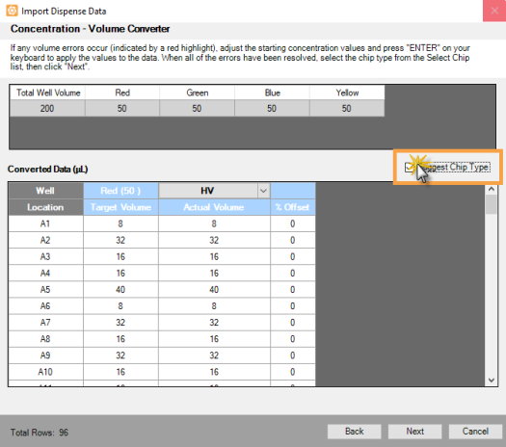Open the HV chip type dropdown
The height and width of the screenshot is (447, 506).
[263, 191]
